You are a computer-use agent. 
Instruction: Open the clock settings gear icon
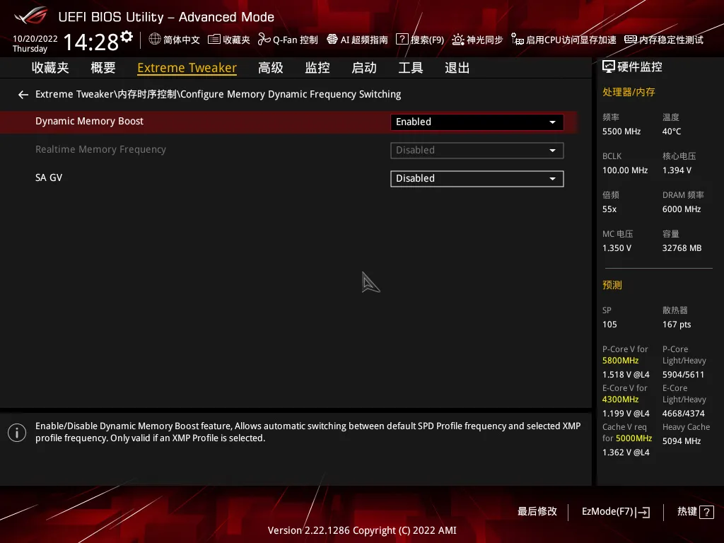pyautogui.click(x=127, y=36)
